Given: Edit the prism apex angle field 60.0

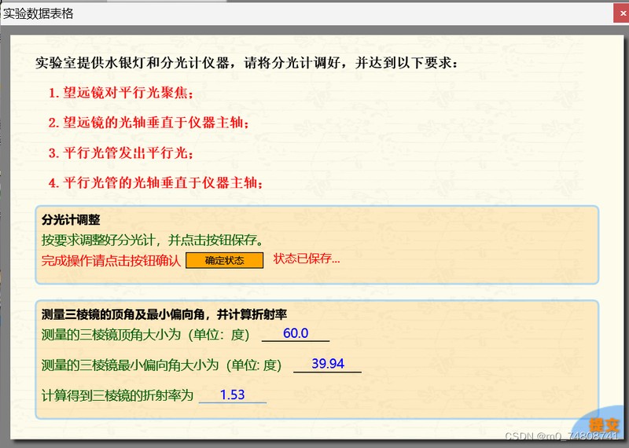Looking at the screenshot, I should pyautogui.click(x=296, y=334).
